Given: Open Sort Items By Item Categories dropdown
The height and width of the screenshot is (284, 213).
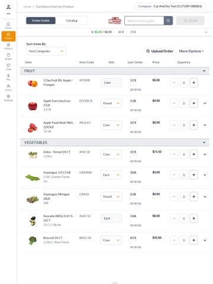Looking at the screenshot, I should [x=46, y=51].
